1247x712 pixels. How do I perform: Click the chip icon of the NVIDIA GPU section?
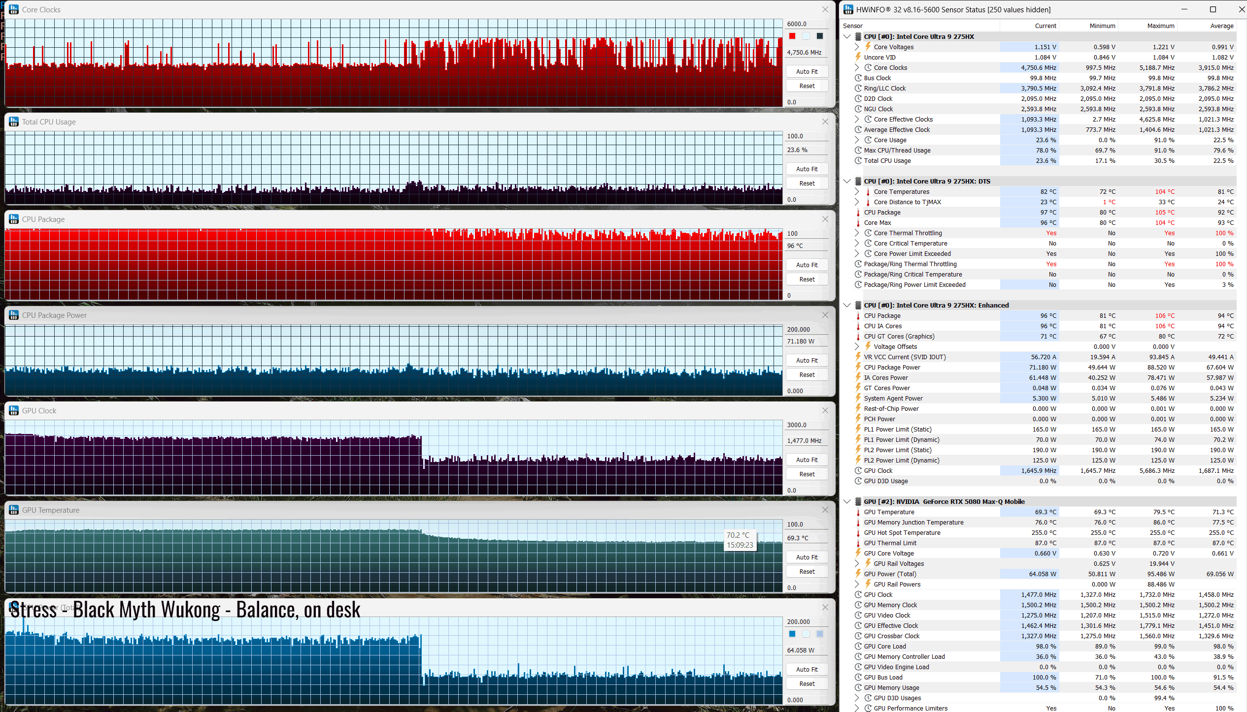click(858, 501)
